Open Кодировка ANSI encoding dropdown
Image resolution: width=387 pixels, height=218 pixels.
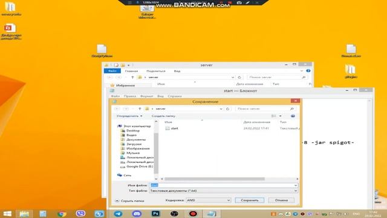point(208,200)
